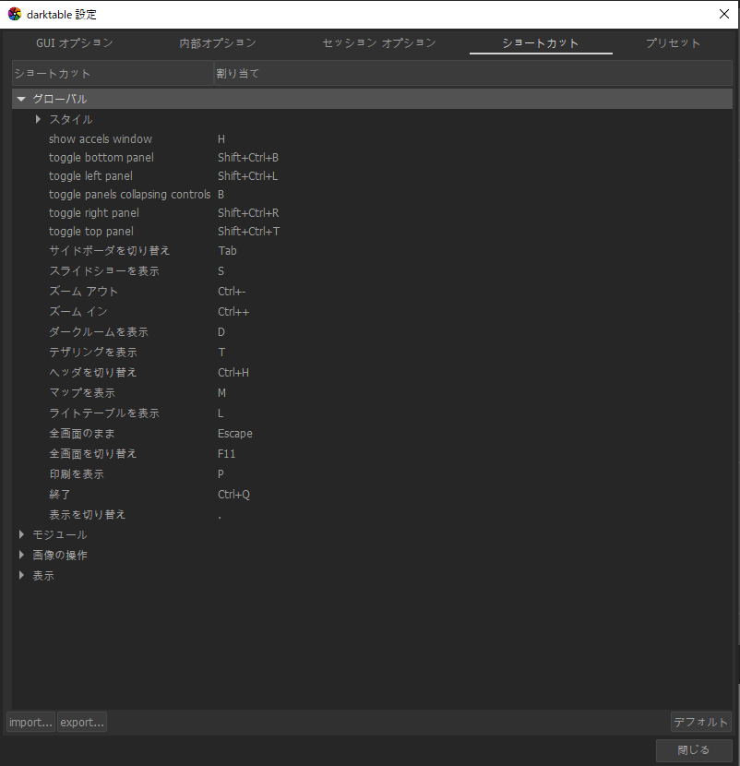Select the toggle left panel shortcut
Screen dimensions: 740x766
click(372, 176)
